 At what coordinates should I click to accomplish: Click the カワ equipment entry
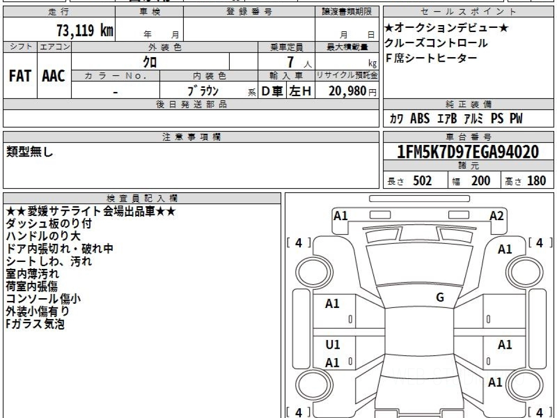[x=396, y=119]
